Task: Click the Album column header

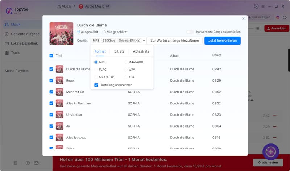Action: coord(175,56)
